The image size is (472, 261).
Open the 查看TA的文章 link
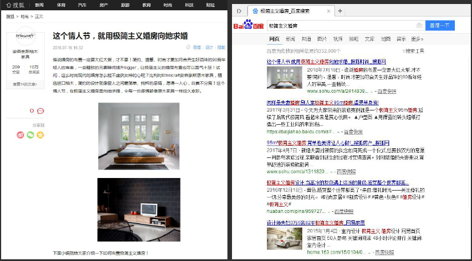[25, 84]
